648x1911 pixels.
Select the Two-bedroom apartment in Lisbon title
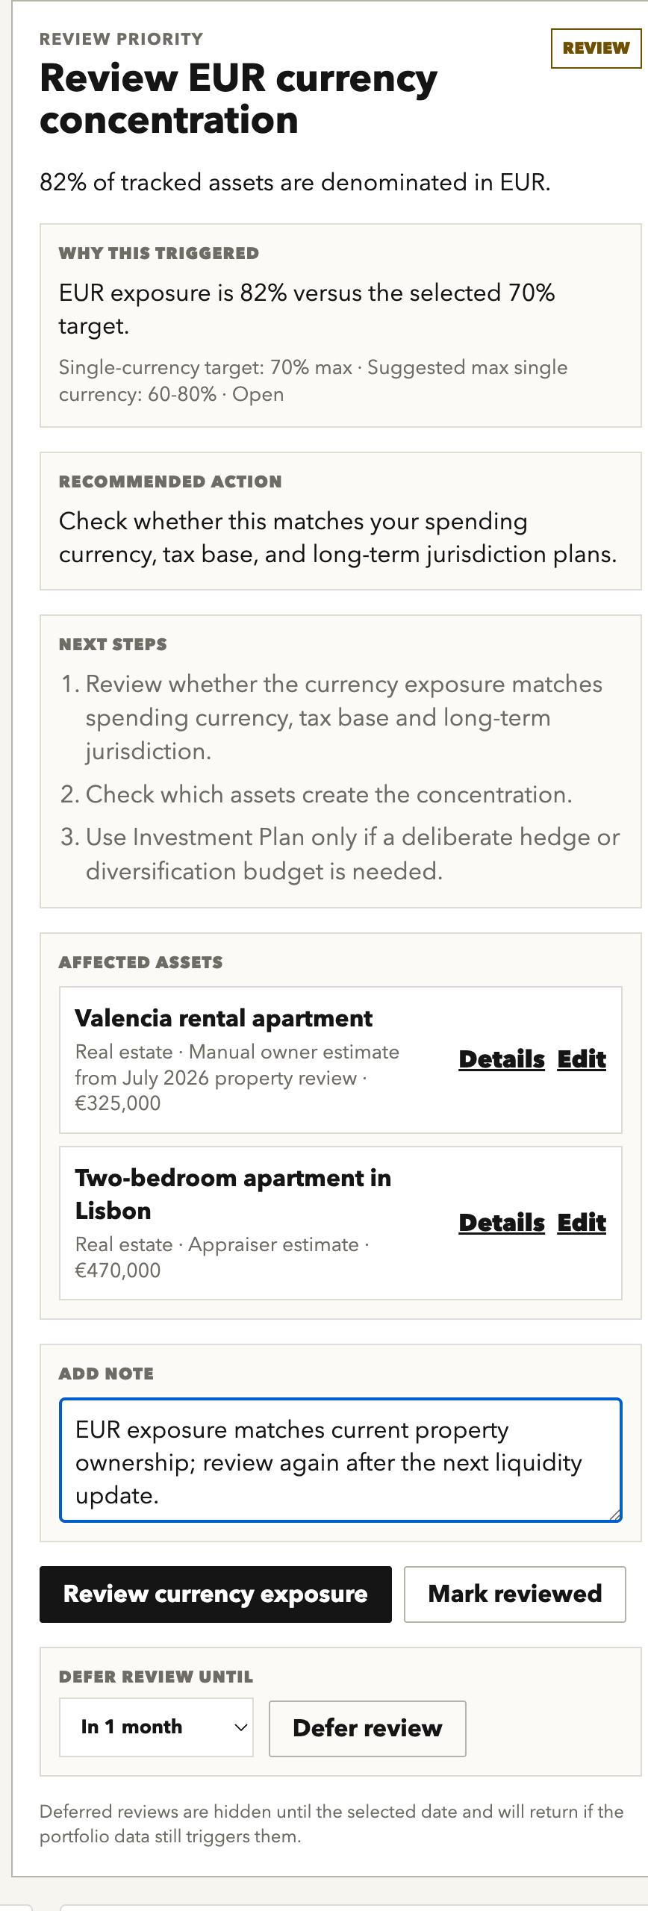233,1194
